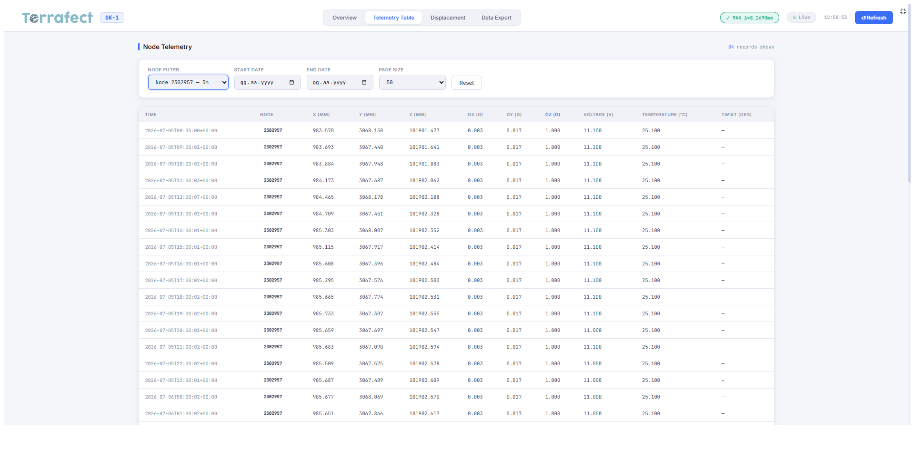Click the exit fullscreen icon
Viewport: 914px width, 449px height.
pos(903,11)
